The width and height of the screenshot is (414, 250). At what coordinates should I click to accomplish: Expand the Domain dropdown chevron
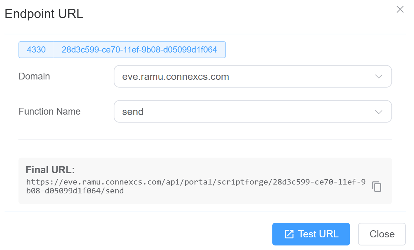pyautogui.click(x=379, y=76)
